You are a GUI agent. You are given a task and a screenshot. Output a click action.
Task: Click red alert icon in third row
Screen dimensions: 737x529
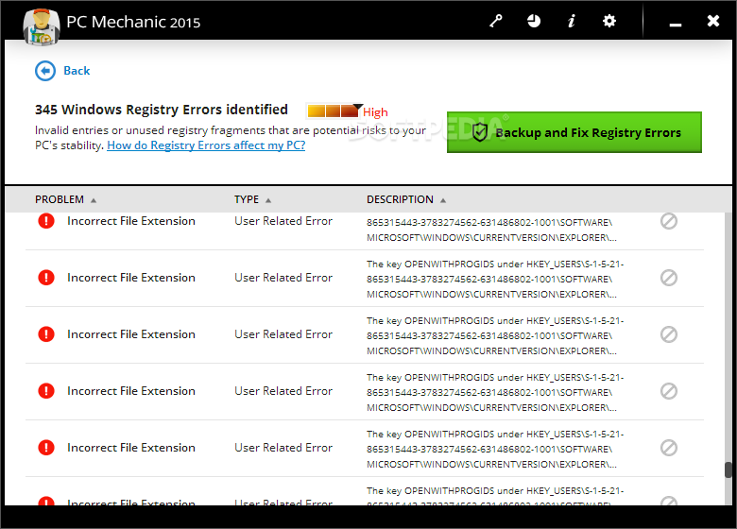(46, 334)
